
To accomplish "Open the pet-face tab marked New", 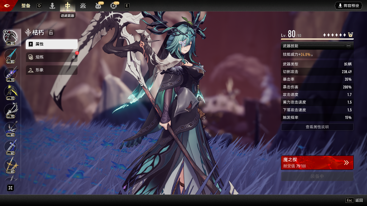I will [x=98, y=6].
